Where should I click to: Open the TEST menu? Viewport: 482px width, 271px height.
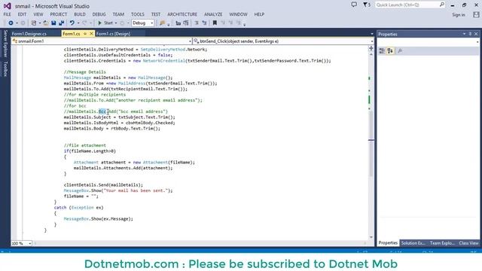point(156,14)
